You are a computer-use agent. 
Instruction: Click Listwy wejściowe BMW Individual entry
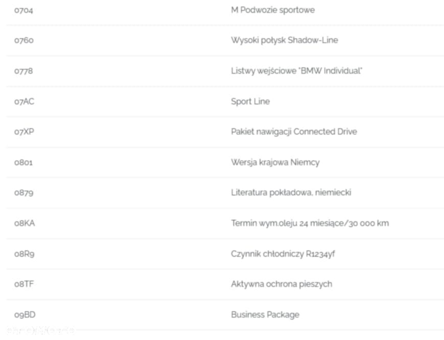pos(296,71)
